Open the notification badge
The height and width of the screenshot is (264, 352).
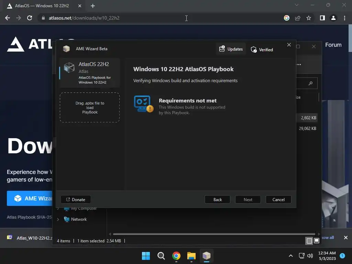coord(342,256)
